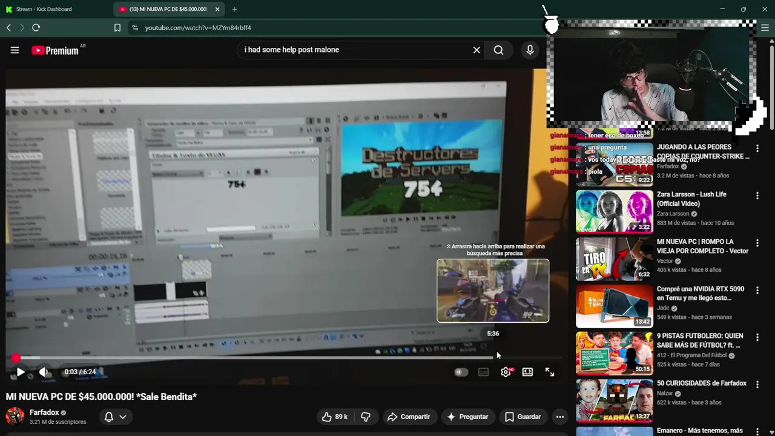Open a new browser tab
Screen dimensions: 775x436
click(234, 9)
